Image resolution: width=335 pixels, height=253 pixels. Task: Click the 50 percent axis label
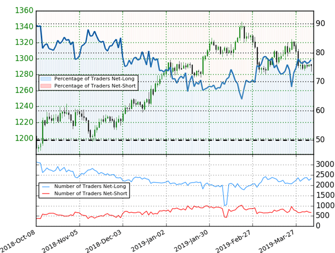click(320, 140)
